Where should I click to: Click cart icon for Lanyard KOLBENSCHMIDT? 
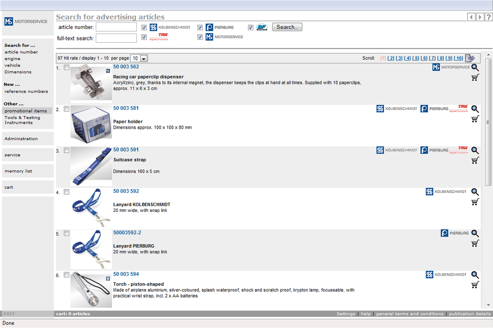tap(475, 202)
